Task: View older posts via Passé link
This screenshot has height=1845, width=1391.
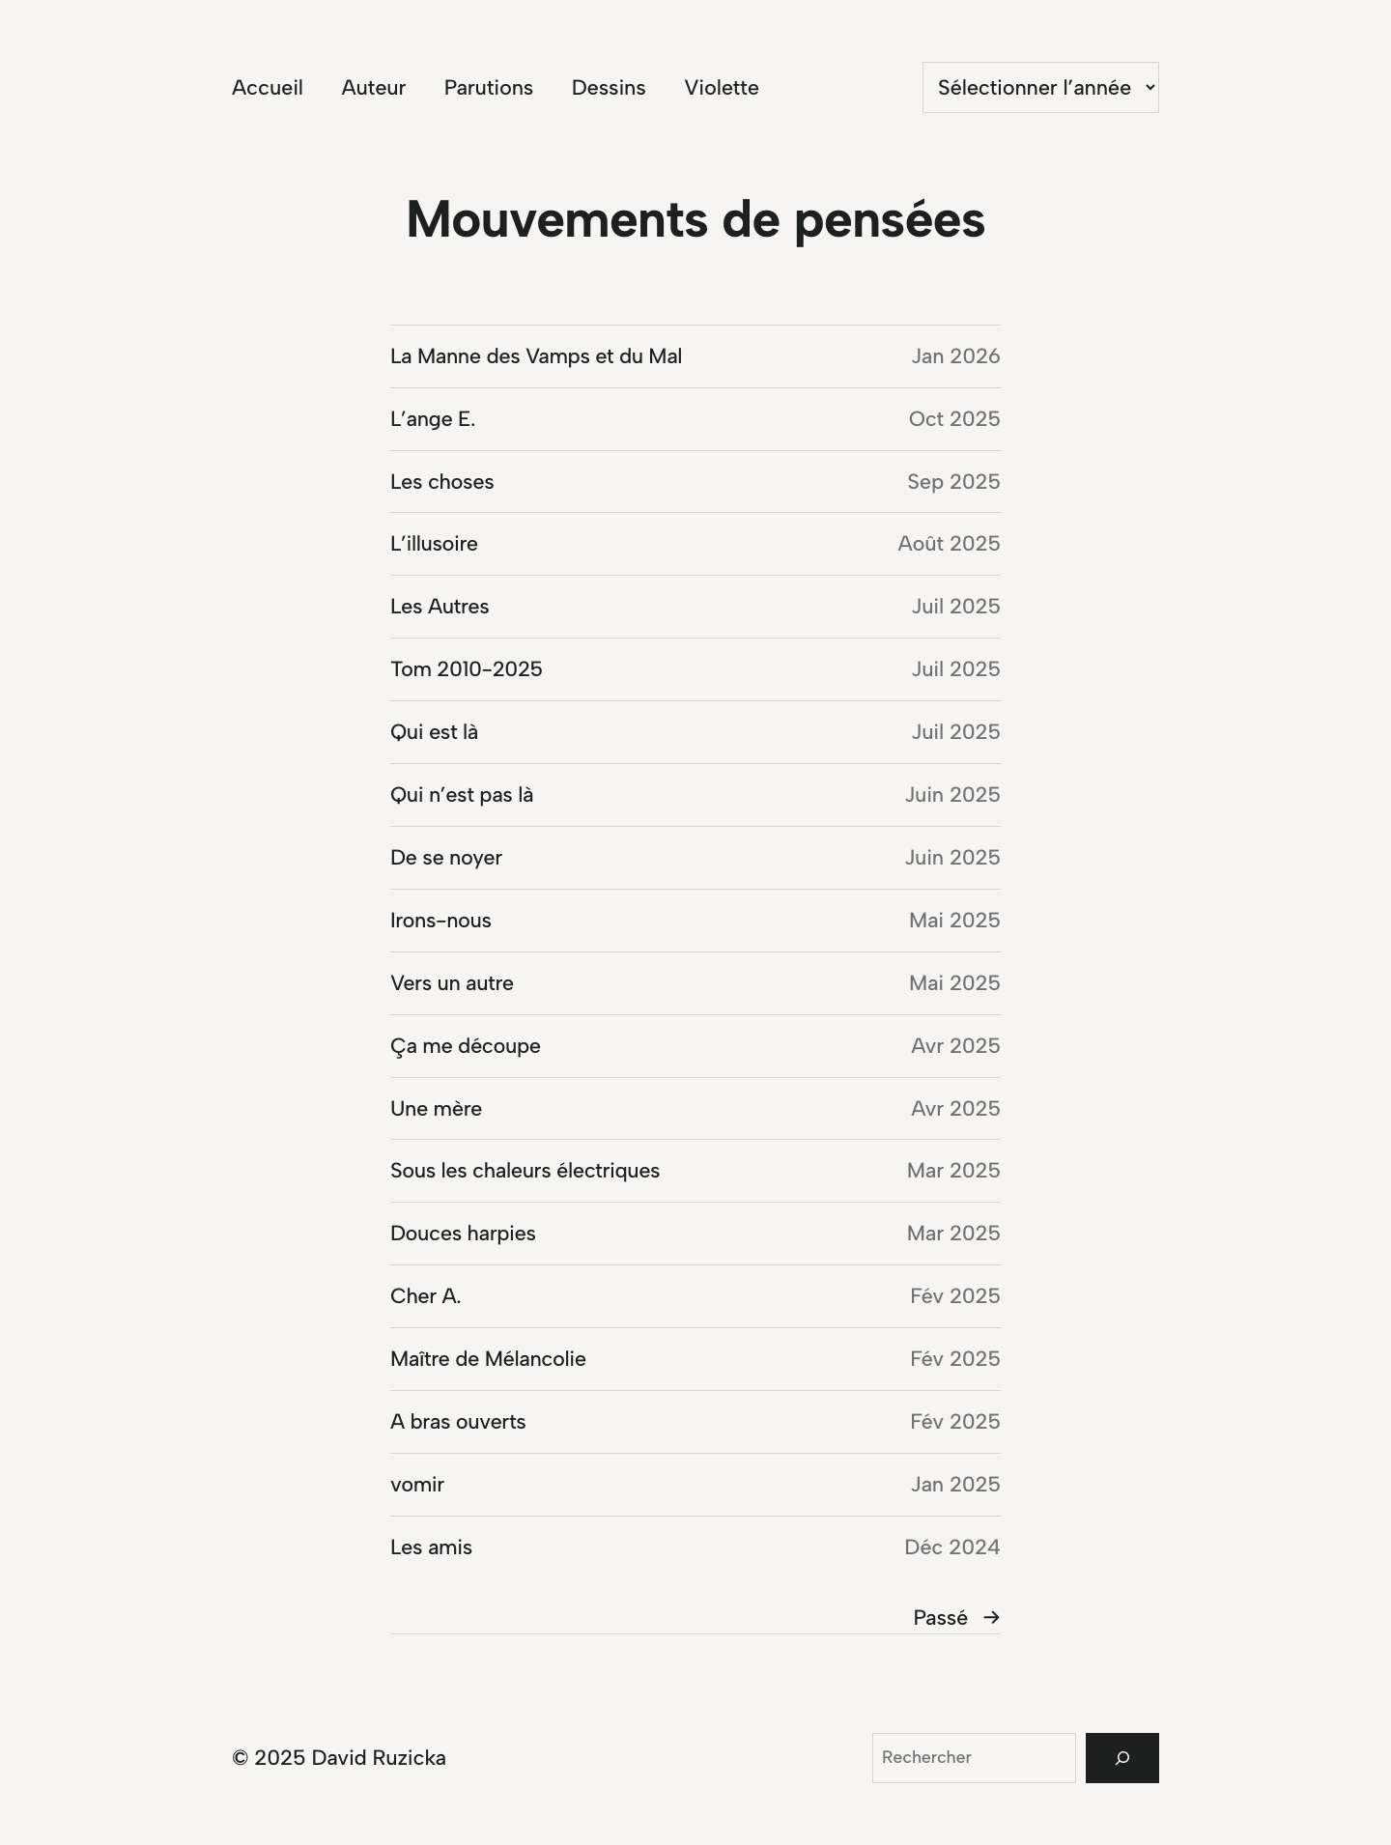Action: (x=939, y=1617)
